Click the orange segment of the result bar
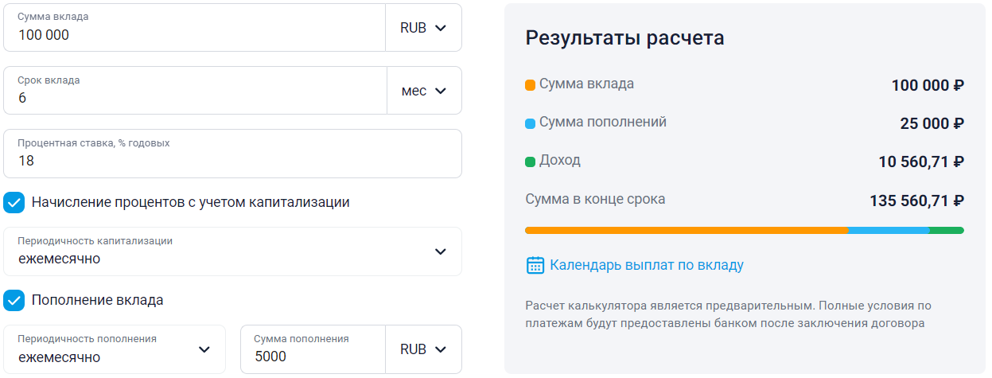The width and height of the screenshot is (992, 378). (686, 231)
